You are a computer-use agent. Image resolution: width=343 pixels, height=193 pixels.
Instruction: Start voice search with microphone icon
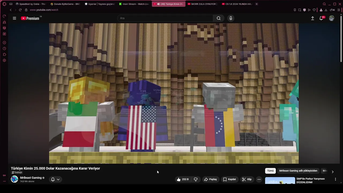(231, 18)
